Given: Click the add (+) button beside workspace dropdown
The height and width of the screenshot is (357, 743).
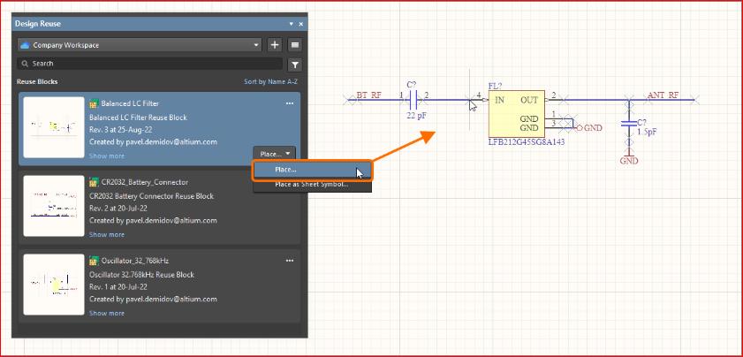Looking at the screenshot, I should coord(275,45).
